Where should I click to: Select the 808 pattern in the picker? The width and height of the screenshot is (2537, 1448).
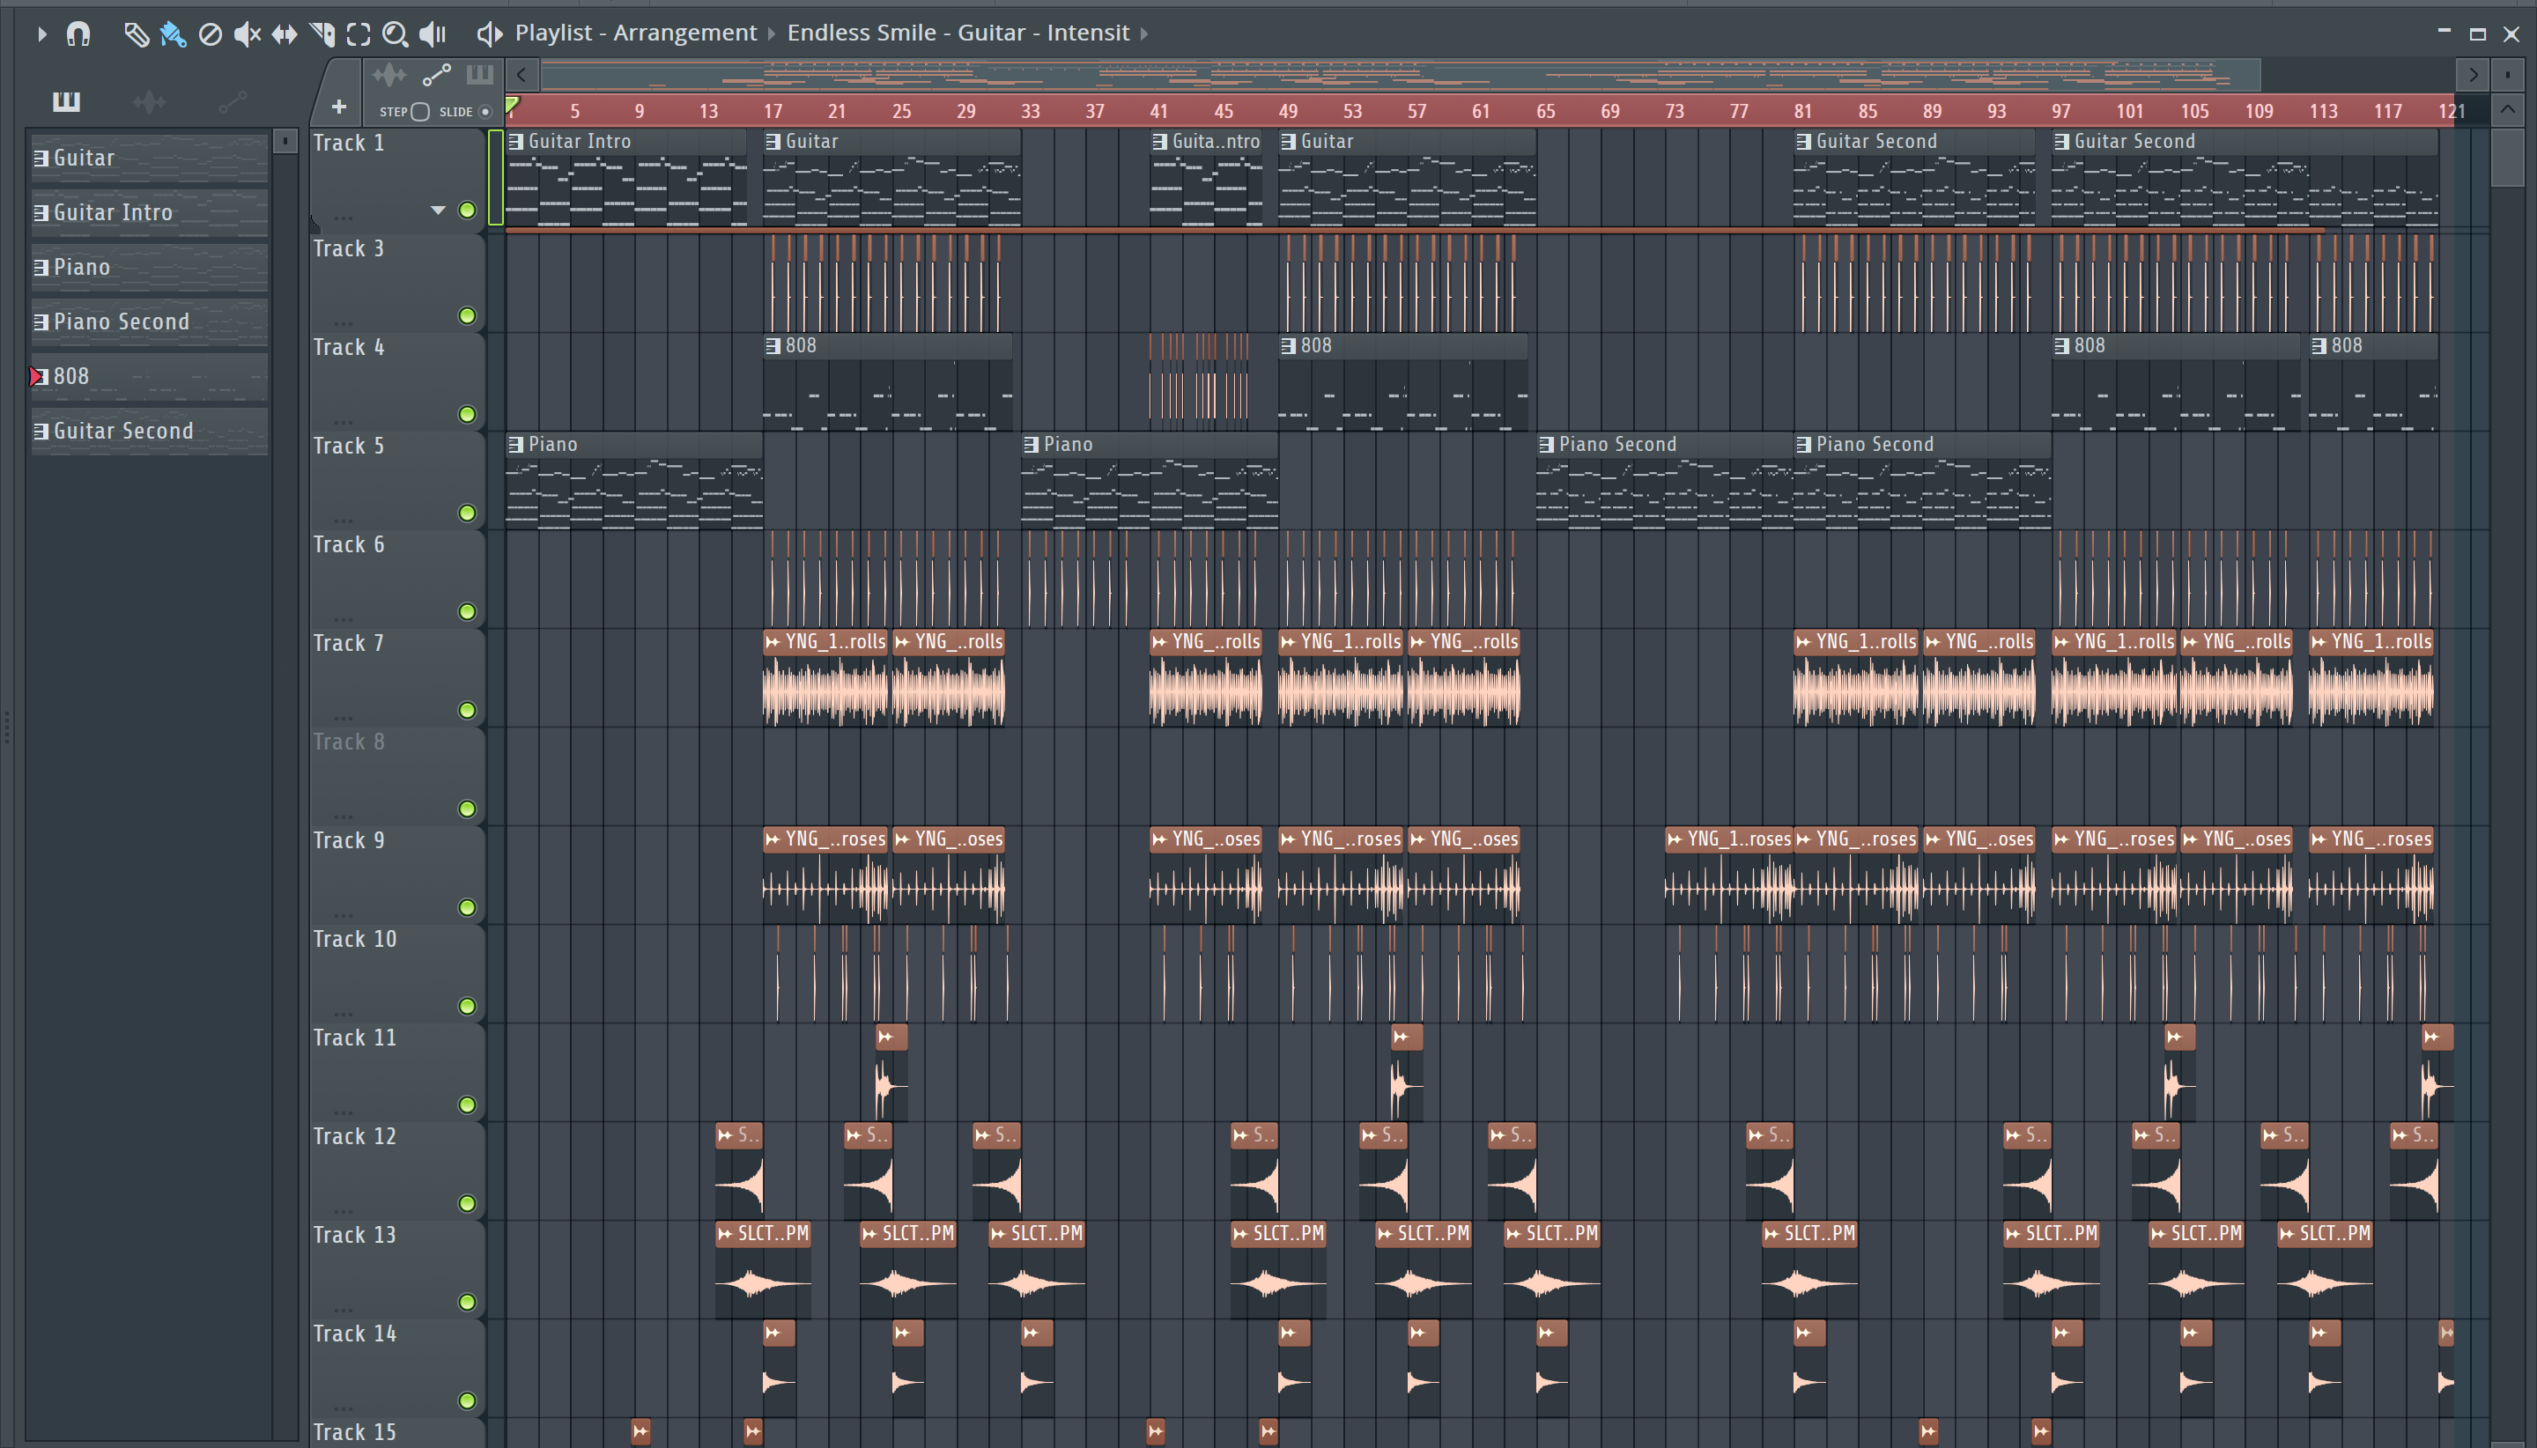[149, 377]
